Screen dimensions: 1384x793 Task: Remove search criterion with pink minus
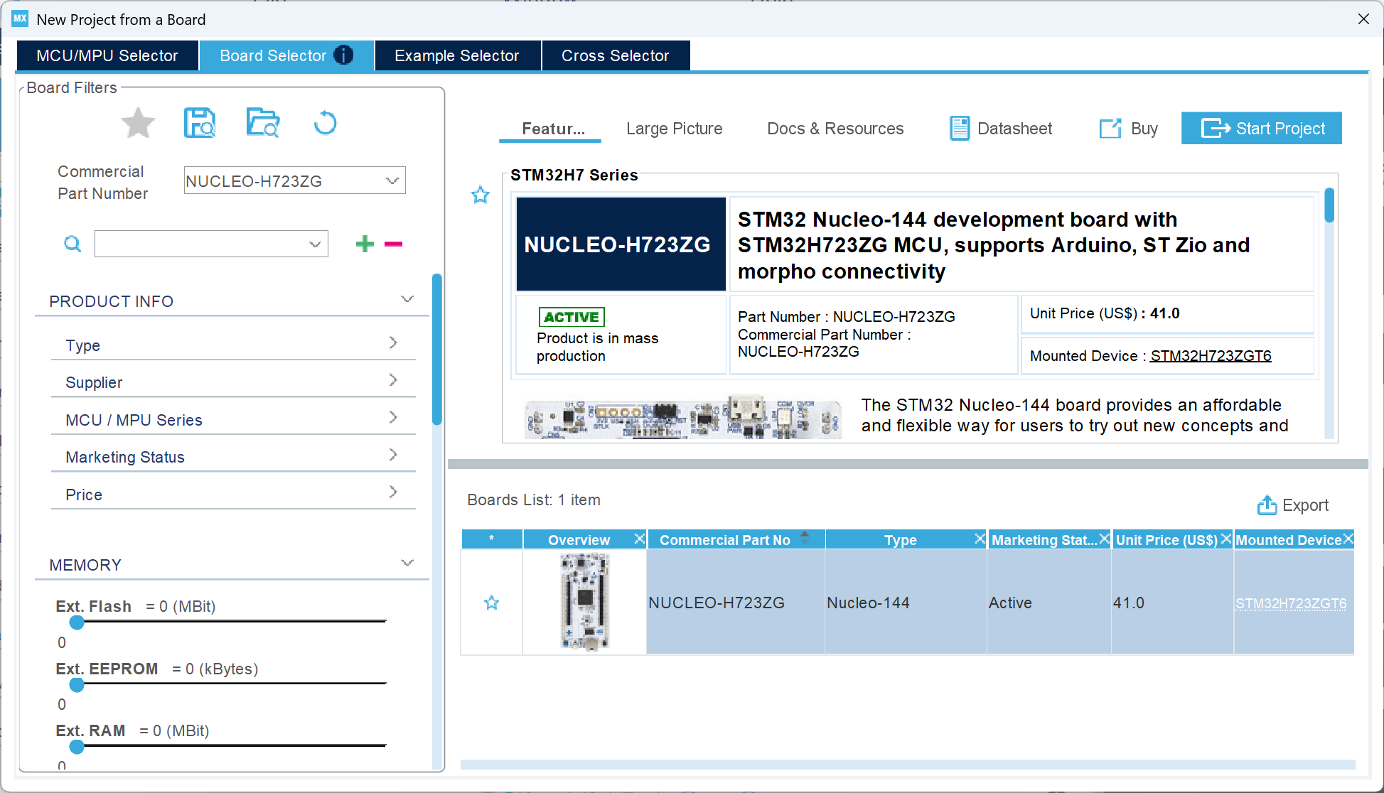click(393, 244)
